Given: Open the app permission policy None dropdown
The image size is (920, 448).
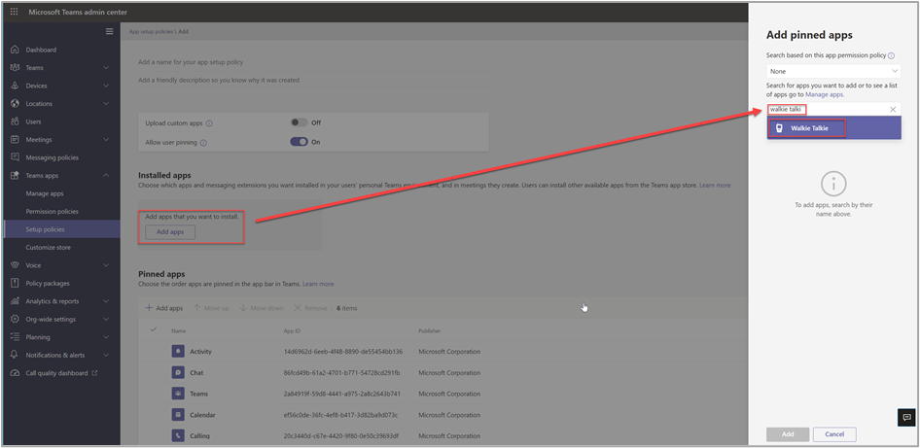Looking at the screenshot, I should pyautogui.click(x=833, y=71).
